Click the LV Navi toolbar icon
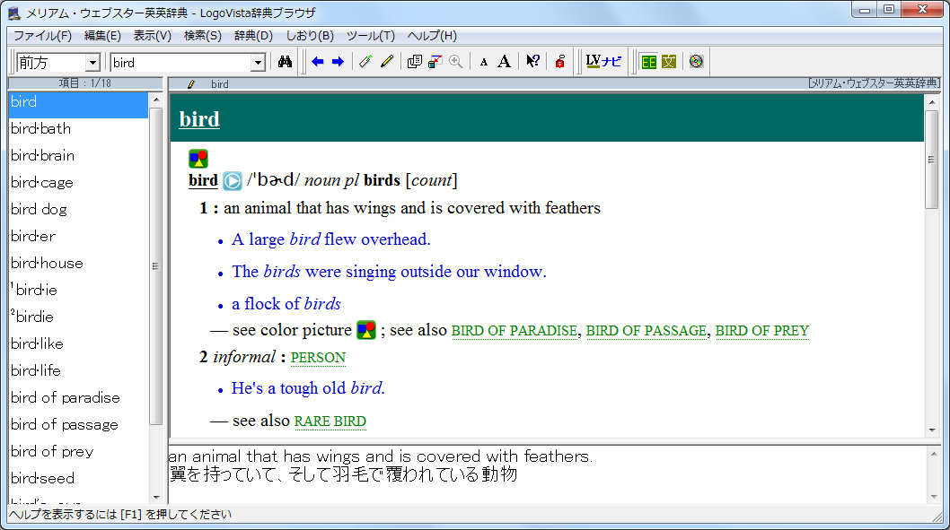 click(603, 62)
